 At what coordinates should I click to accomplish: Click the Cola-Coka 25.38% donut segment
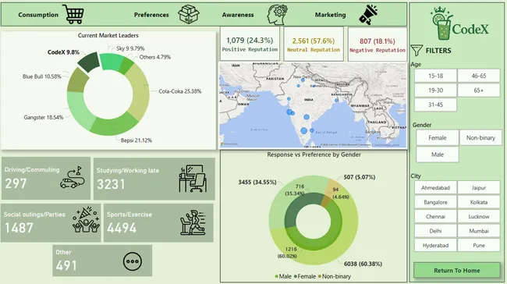pos(139,92)
